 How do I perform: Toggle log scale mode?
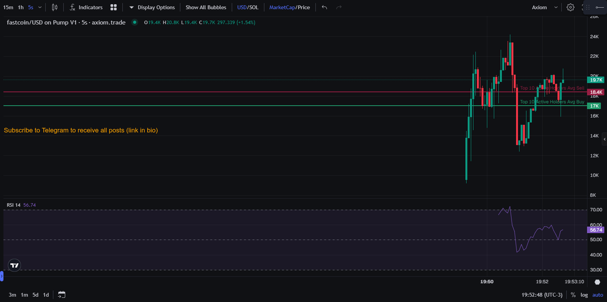click(584, 294)
